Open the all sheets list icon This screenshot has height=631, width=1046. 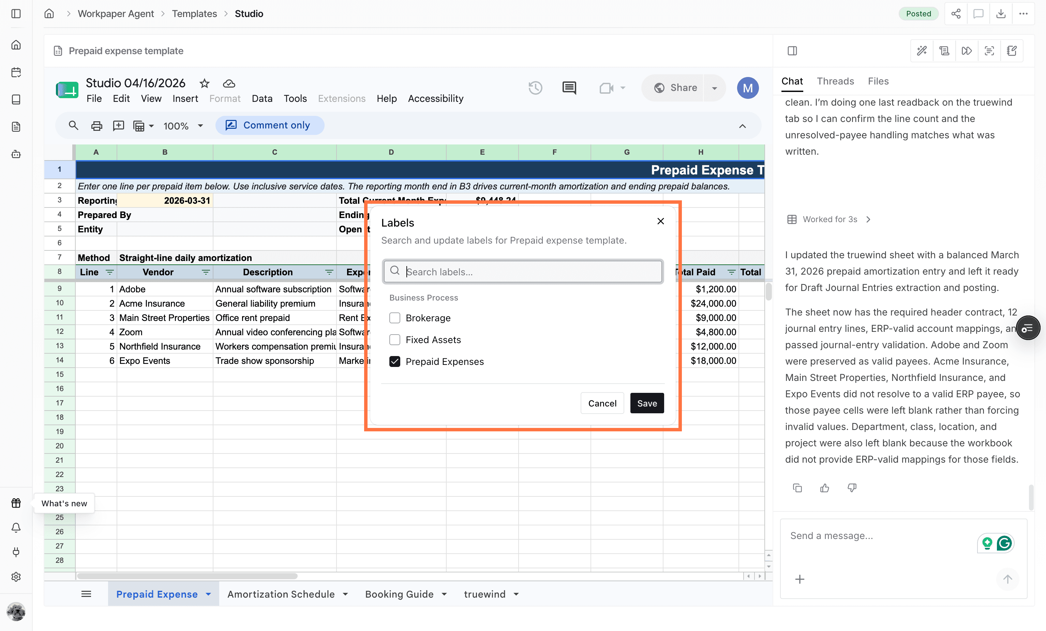[x=86, y=594]
